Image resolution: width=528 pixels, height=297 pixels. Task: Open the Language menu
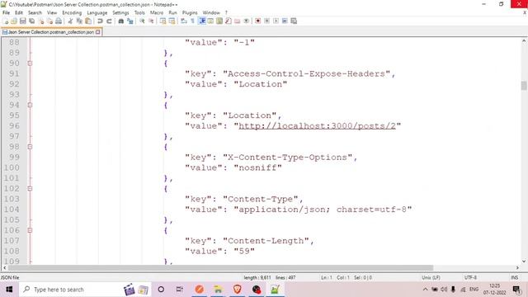tap(97, 12)
